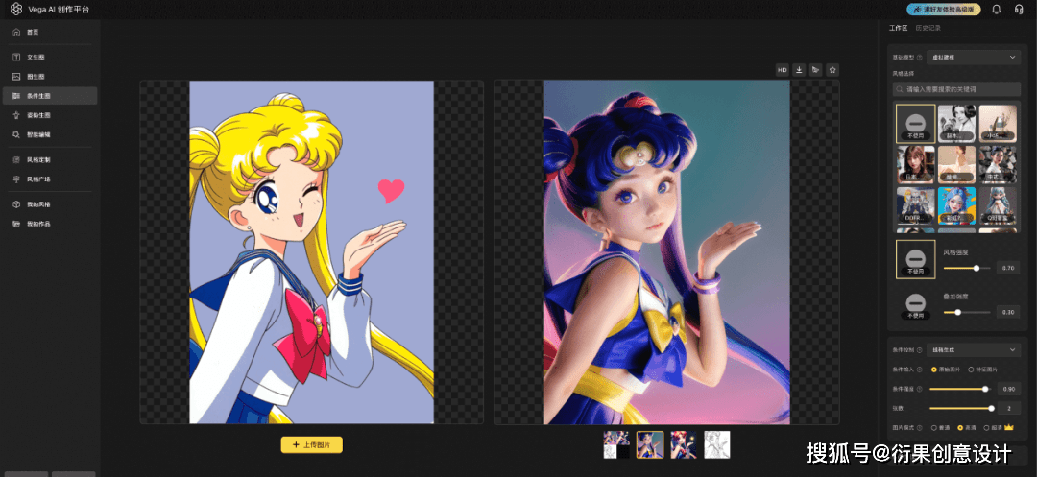
Task: Select the plant vase style thumbnail
Action: [998, 124]
